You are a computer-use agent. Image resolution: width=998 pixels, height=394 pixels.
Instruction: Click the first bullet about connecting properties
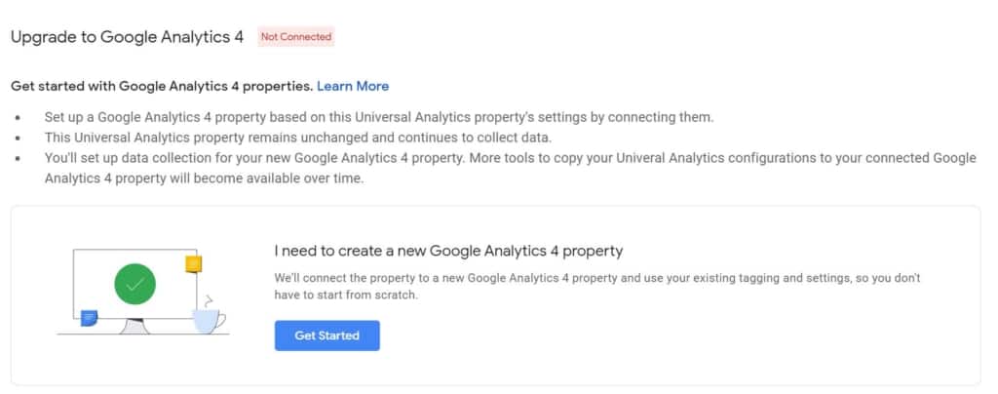379,117
